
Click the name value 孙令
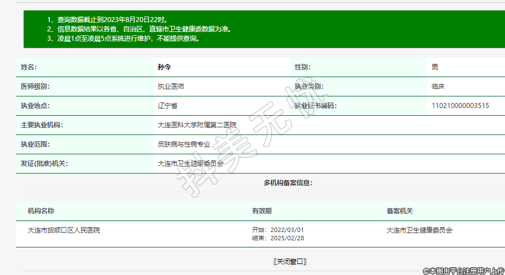click(x=164, y=67)
